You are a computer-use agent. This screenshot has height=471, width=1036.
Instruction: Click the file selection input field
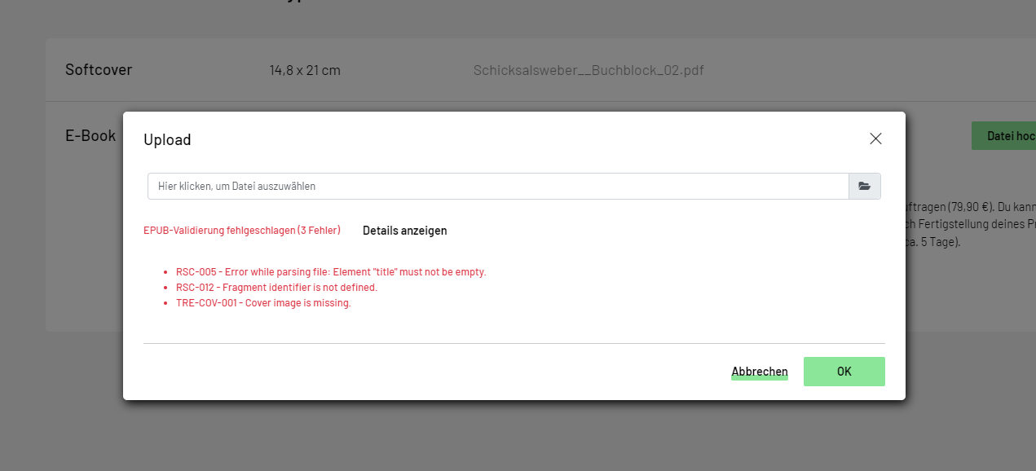click(497, 187)
